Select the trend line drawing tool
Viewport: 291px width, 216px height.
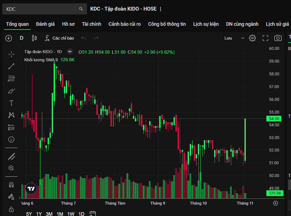(11, 66)
